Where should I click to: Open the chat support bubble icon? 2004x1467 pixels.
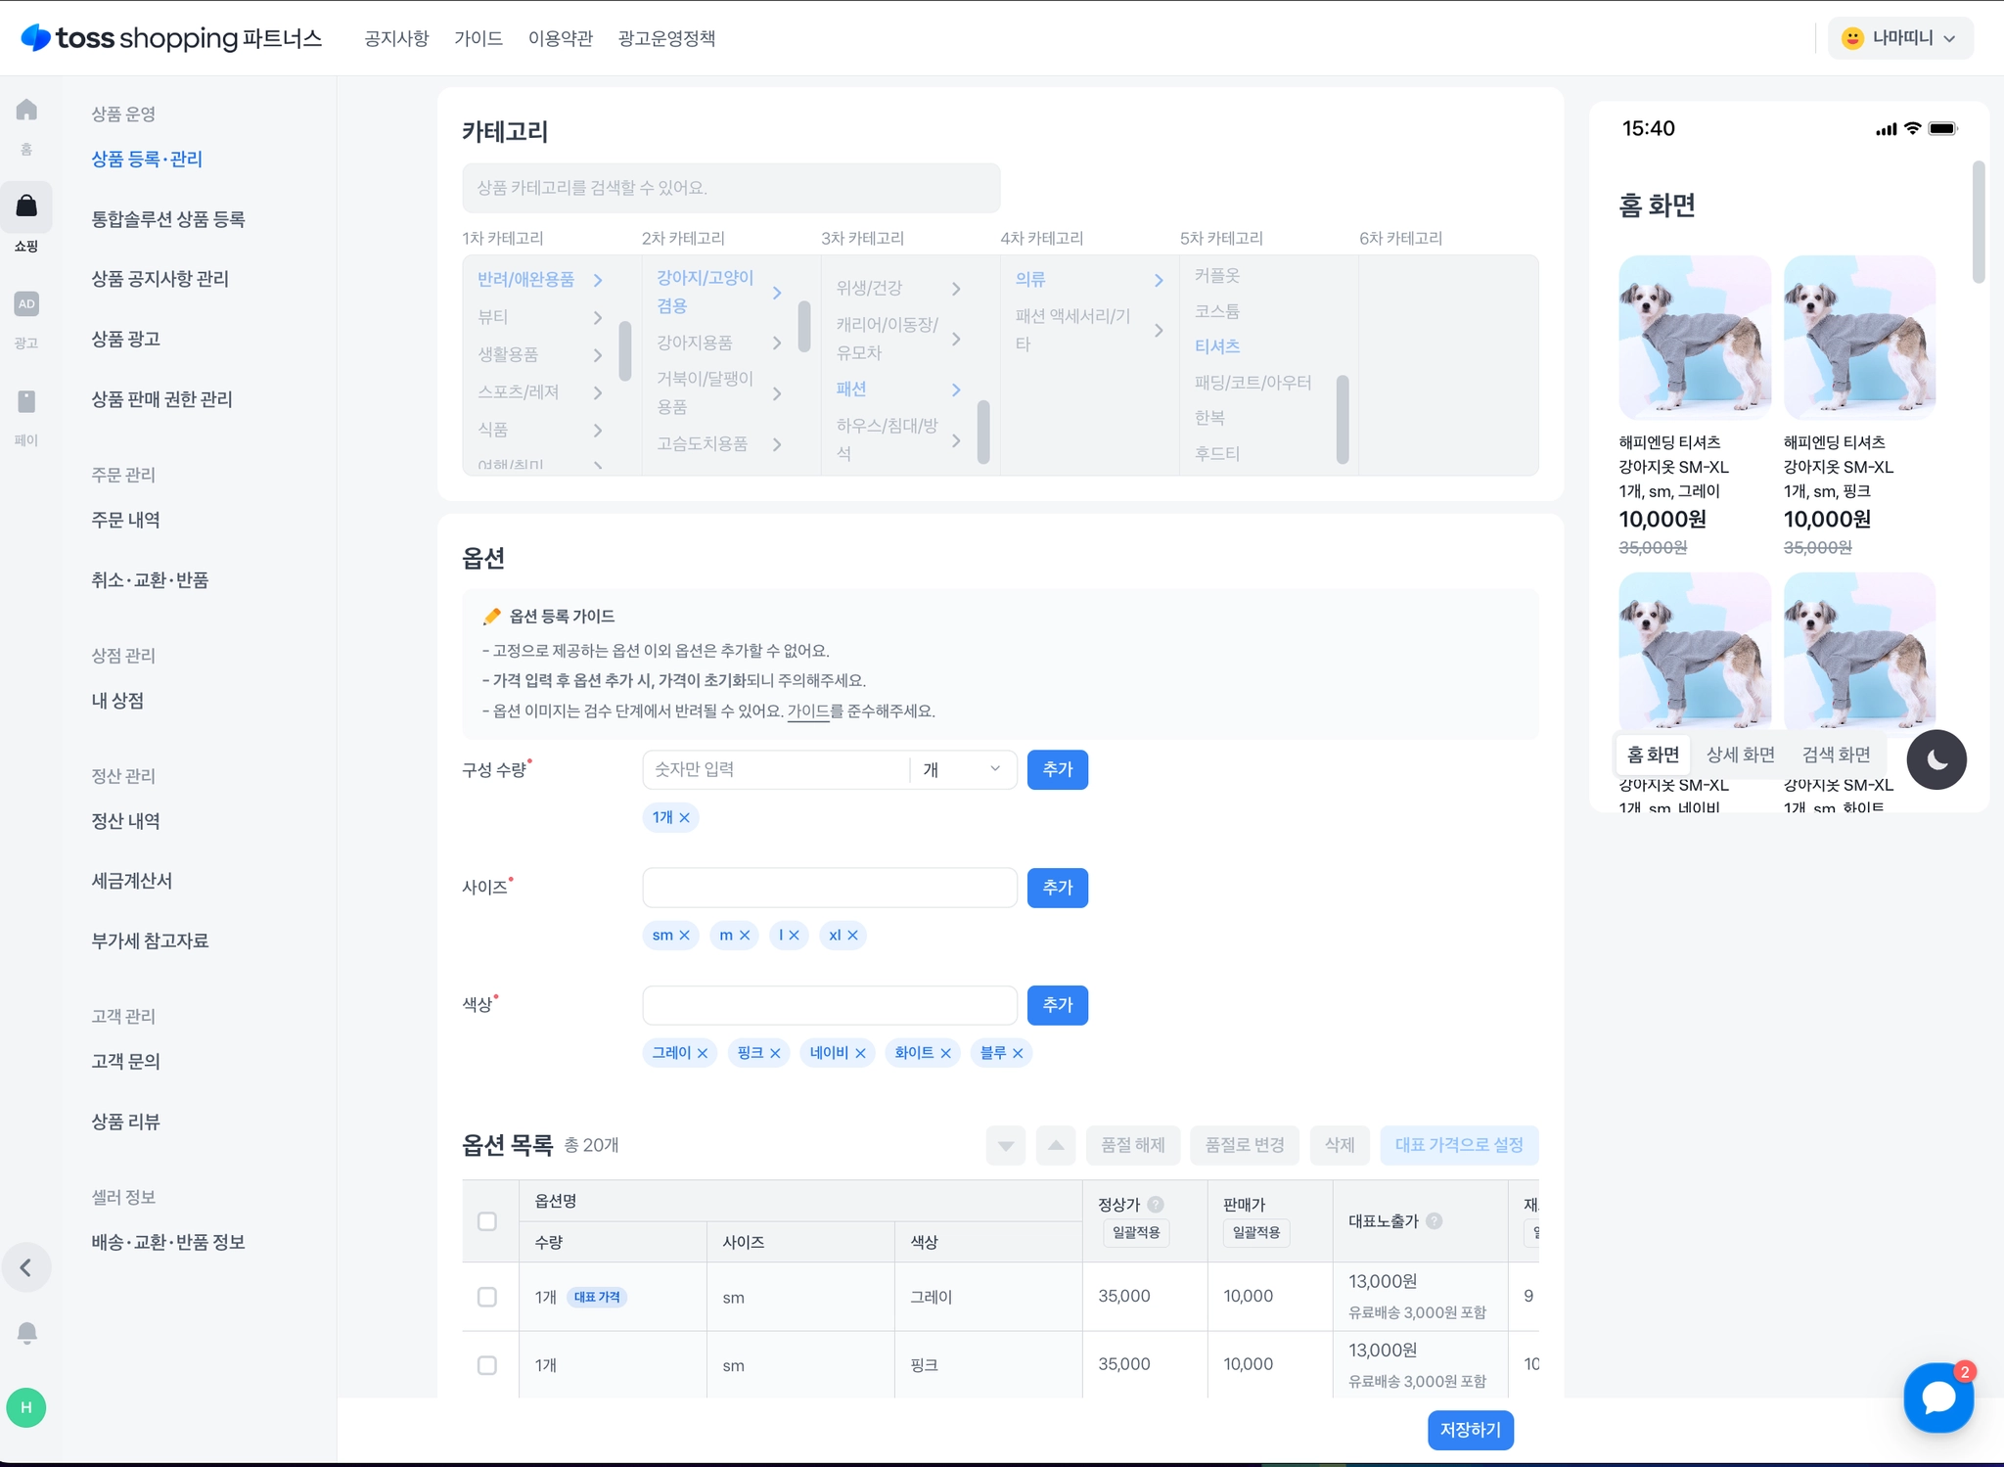click(x=1937, y=1398)
